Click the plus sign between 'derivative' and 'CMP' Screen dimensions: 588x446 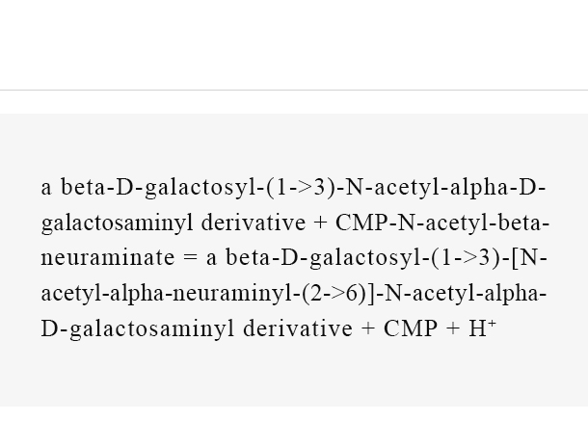tap(368, 329)
